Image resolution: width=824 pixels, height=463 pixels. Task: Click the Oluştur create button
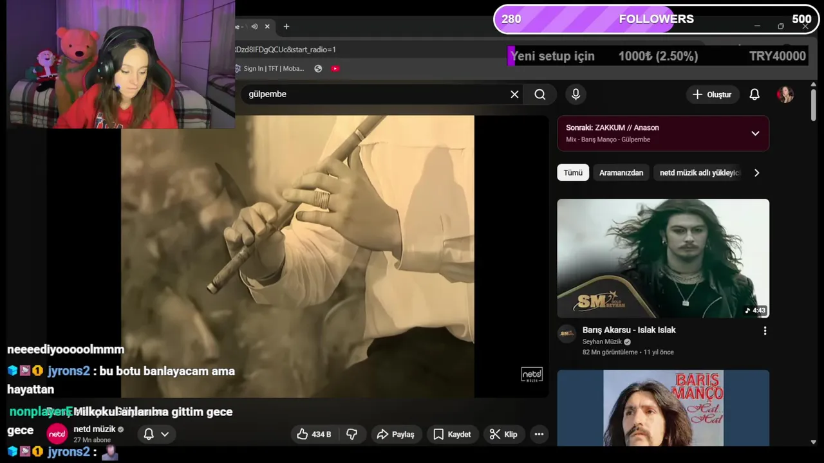712,95
